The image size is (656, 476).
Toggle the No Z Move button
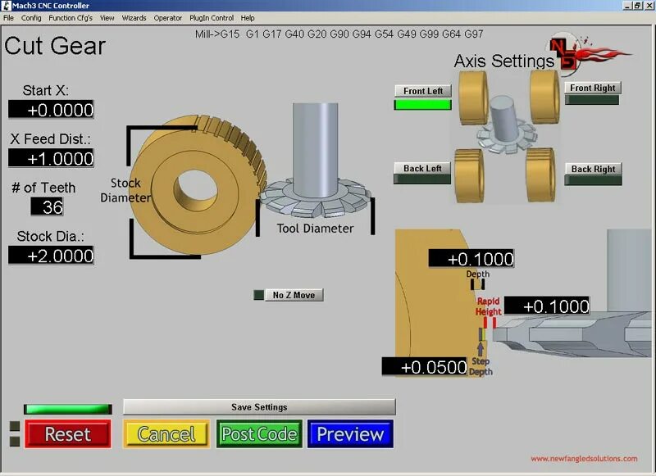coord(294,295)
